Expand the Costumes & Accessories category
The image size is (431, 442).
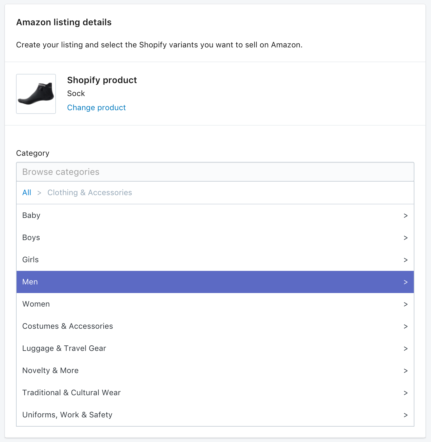coord(406,326)
